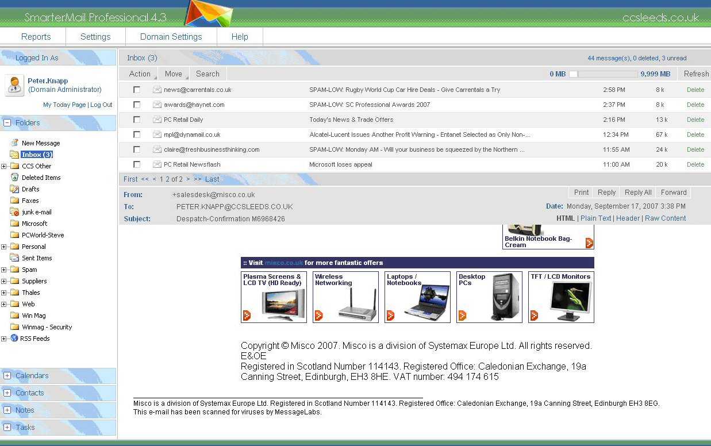Open TFT / LCD Monitors product thumbnail
Viewport: 711px width, 446px height.
[x=561, y=297]
